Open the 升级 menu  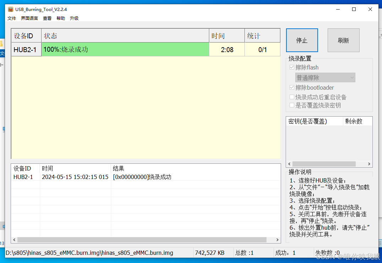[74, 18]
